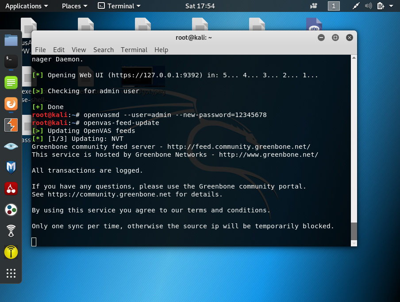Launch Firefox from the dock

[11, 104]
